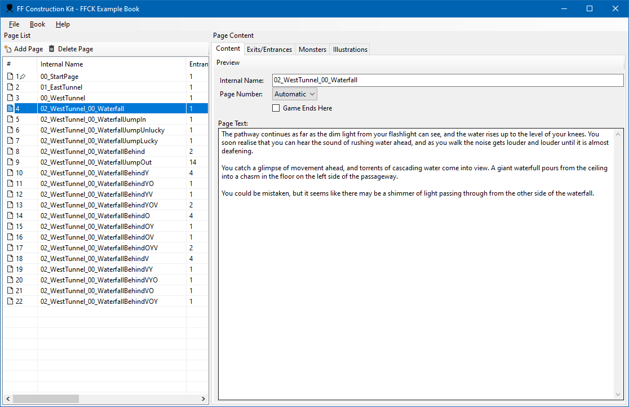Select page 02_WestTunnel_00_WaterfallJumpOut

click(x=96, y=162)
